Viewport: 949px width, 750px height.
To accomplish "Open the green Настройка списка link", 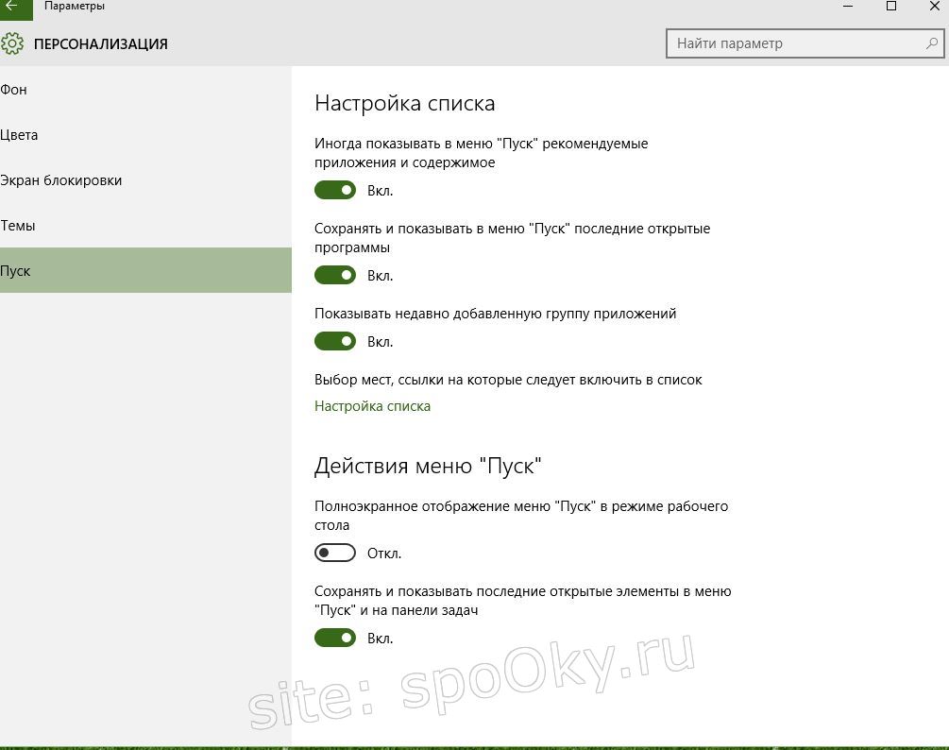I will point(372,406).
